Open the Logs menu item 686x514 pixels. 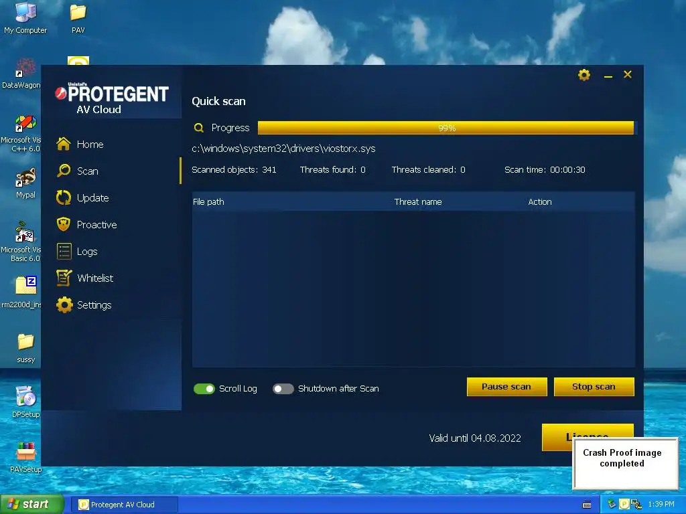click(87, 252)
